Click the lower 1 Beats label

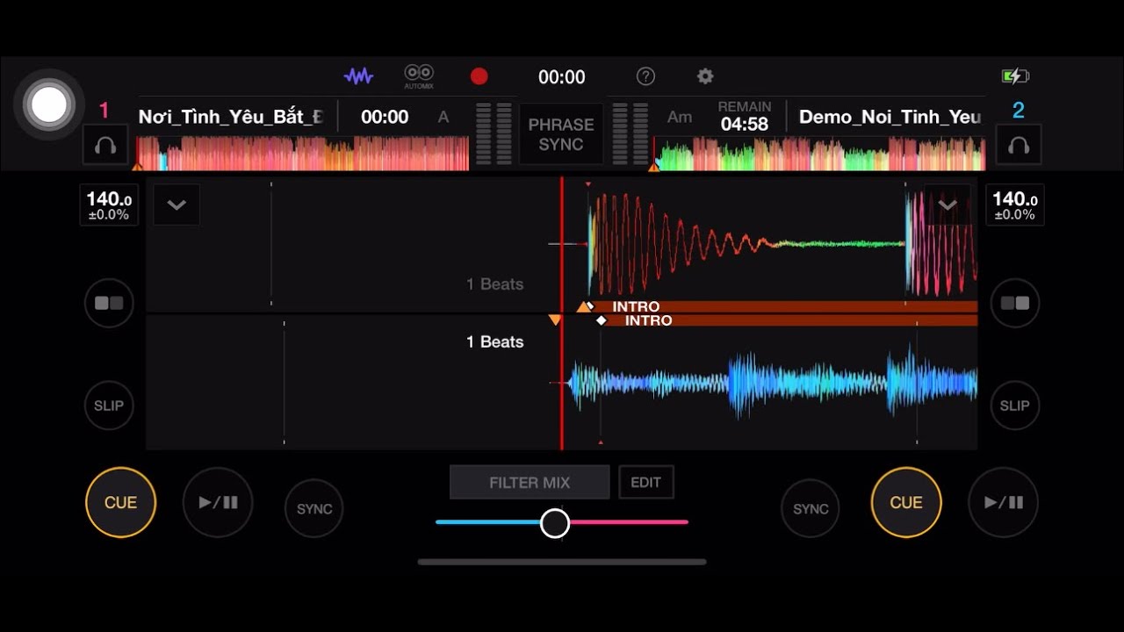[494, 342]
